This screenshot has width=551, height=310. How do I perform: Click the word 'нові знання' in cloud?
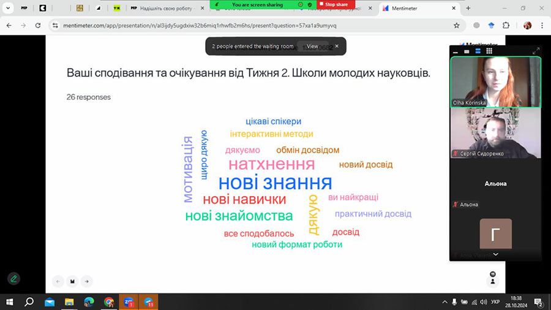click(275, 183)
